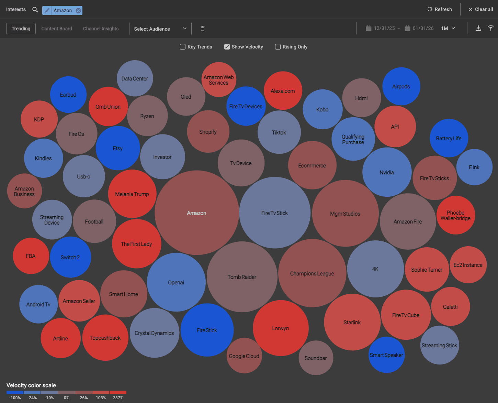Image resolution: width=498 pixels, height=403 pixels.
Task: Select the The First Lady bubble
Action: [137, 244]
